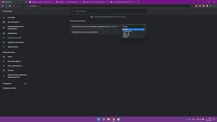217x122 pixels.
Task: Focus the settings search field 'Поиск настроек'
Action: pyautogui.click(x=108, y=11)
